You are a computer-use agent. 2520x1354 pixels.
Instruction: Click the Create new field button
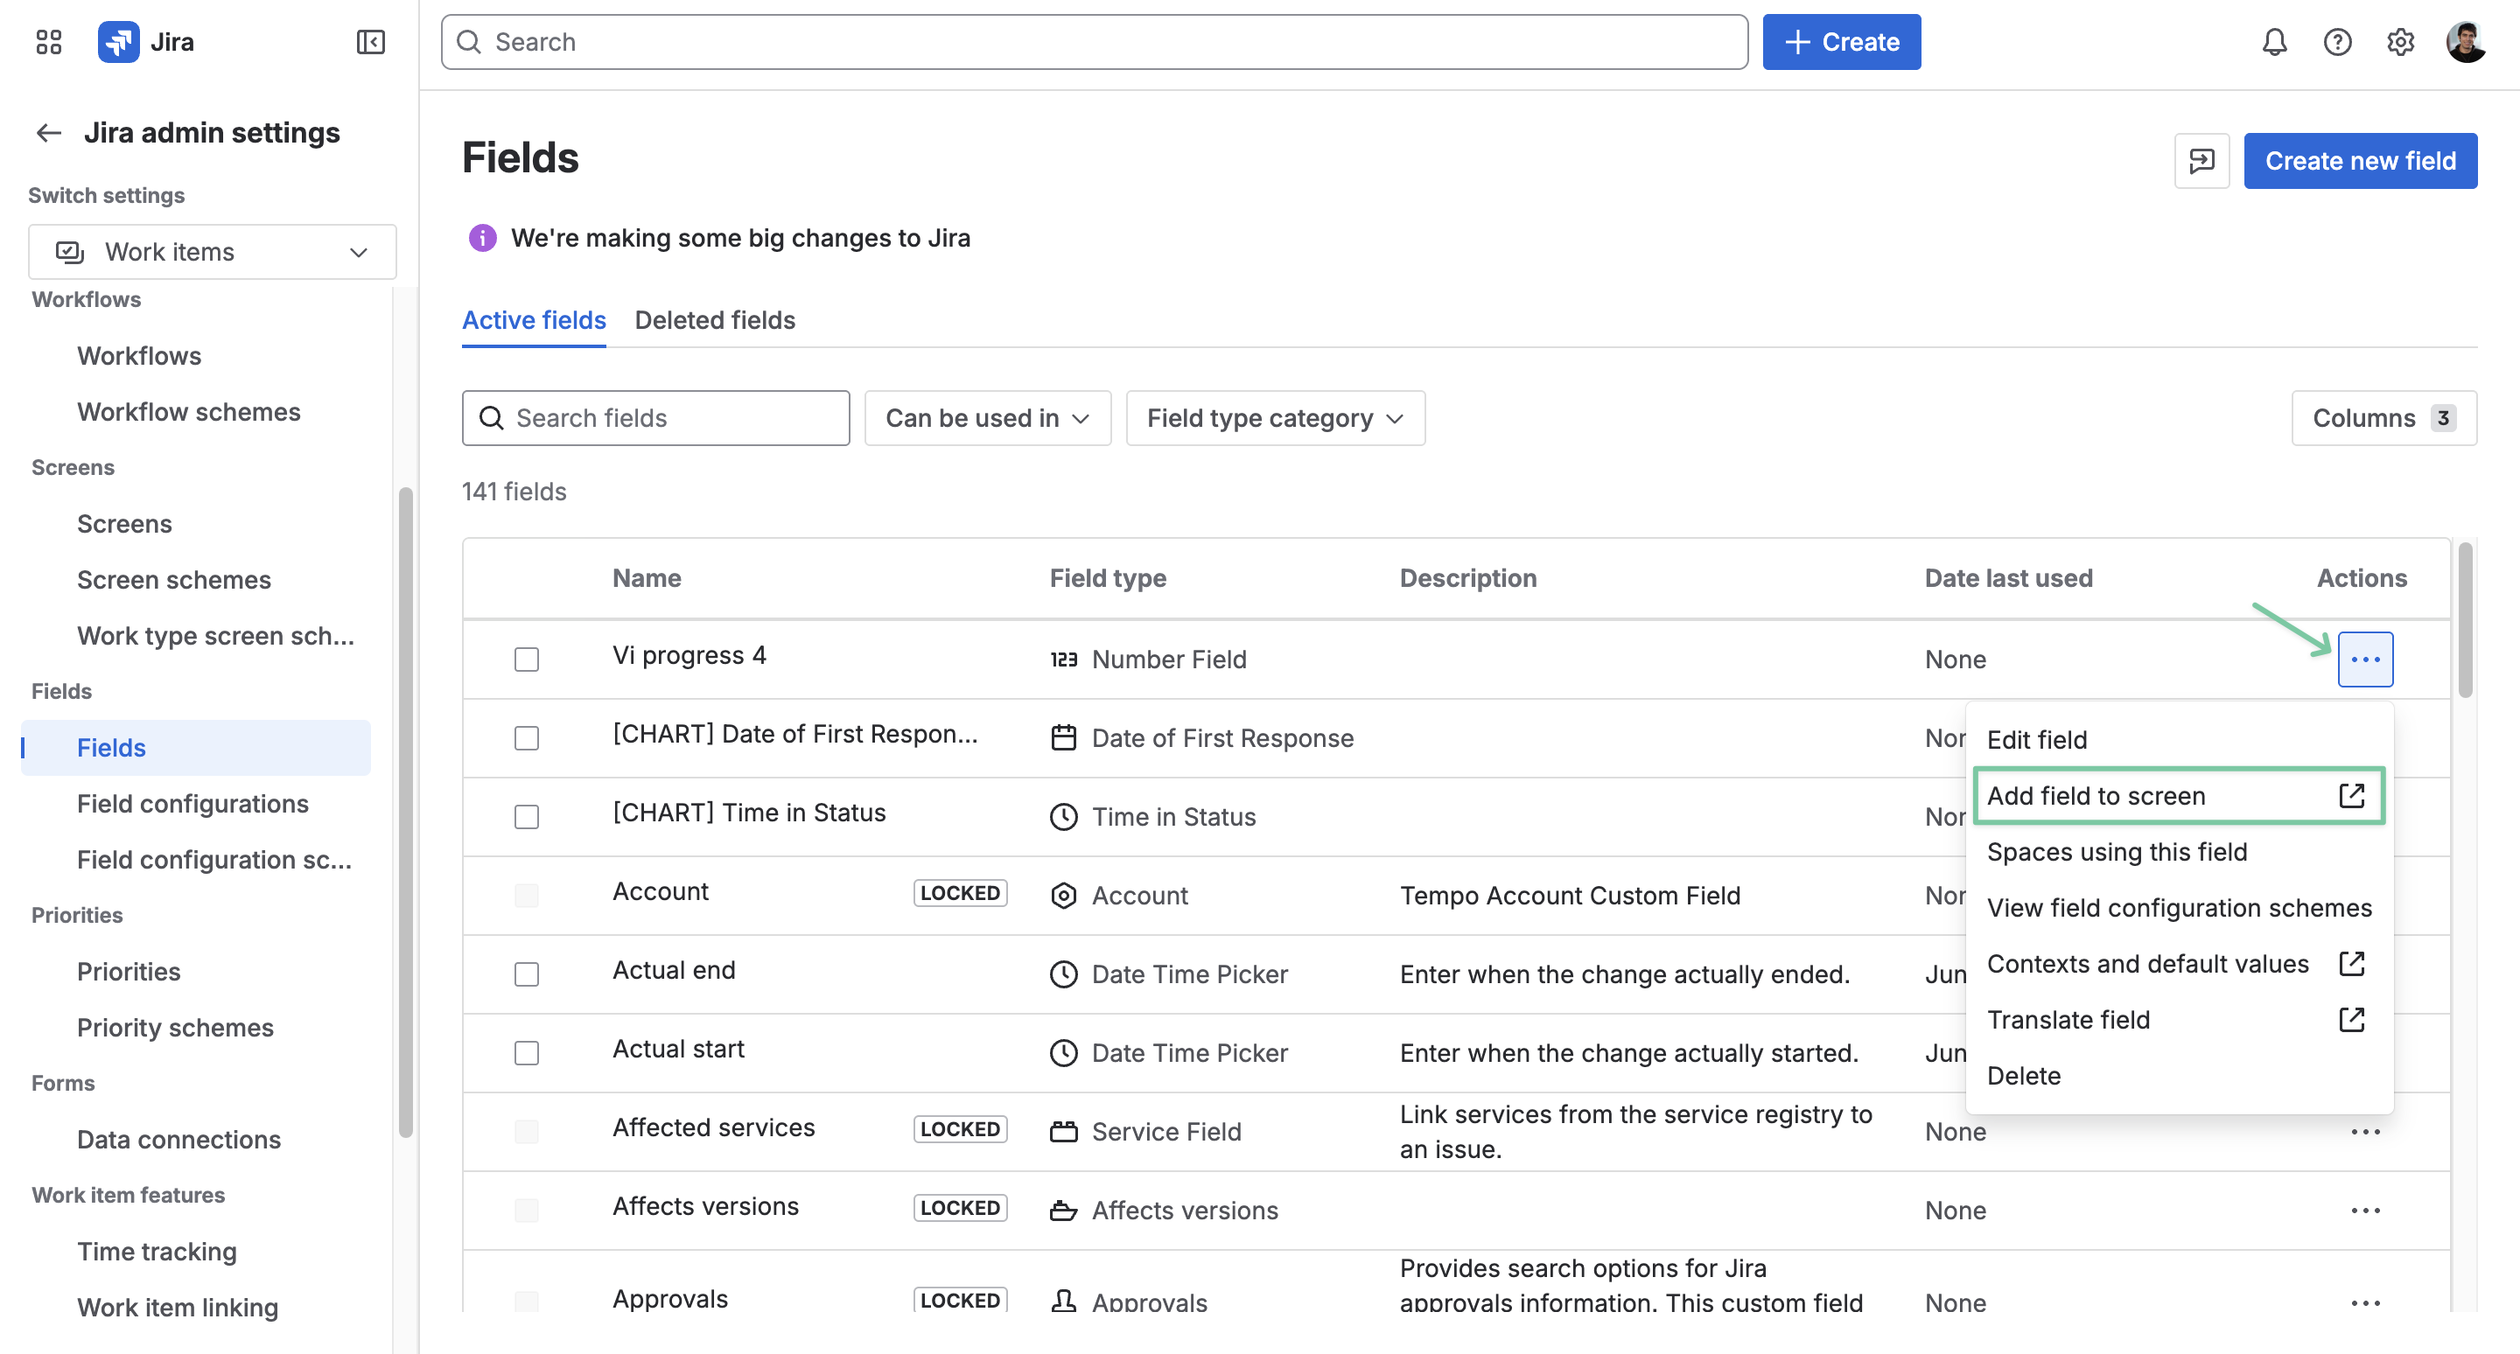click(x=2360, y=160)
